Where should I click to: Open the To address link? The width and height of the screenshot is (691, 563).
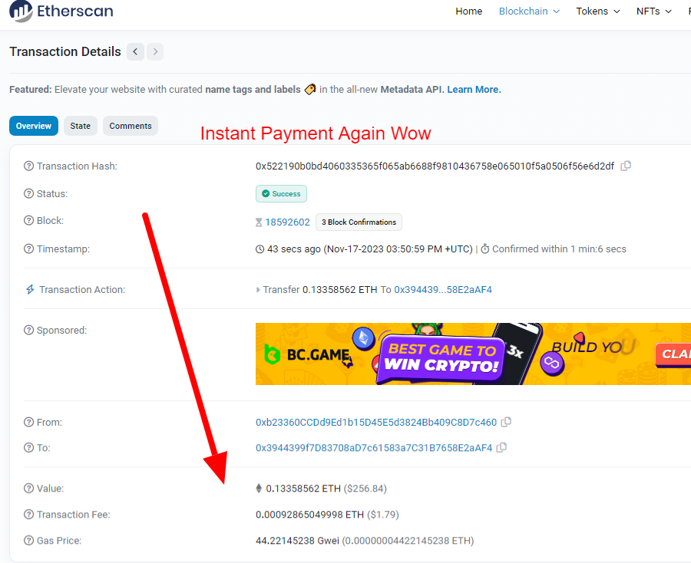tap(374, 448)
